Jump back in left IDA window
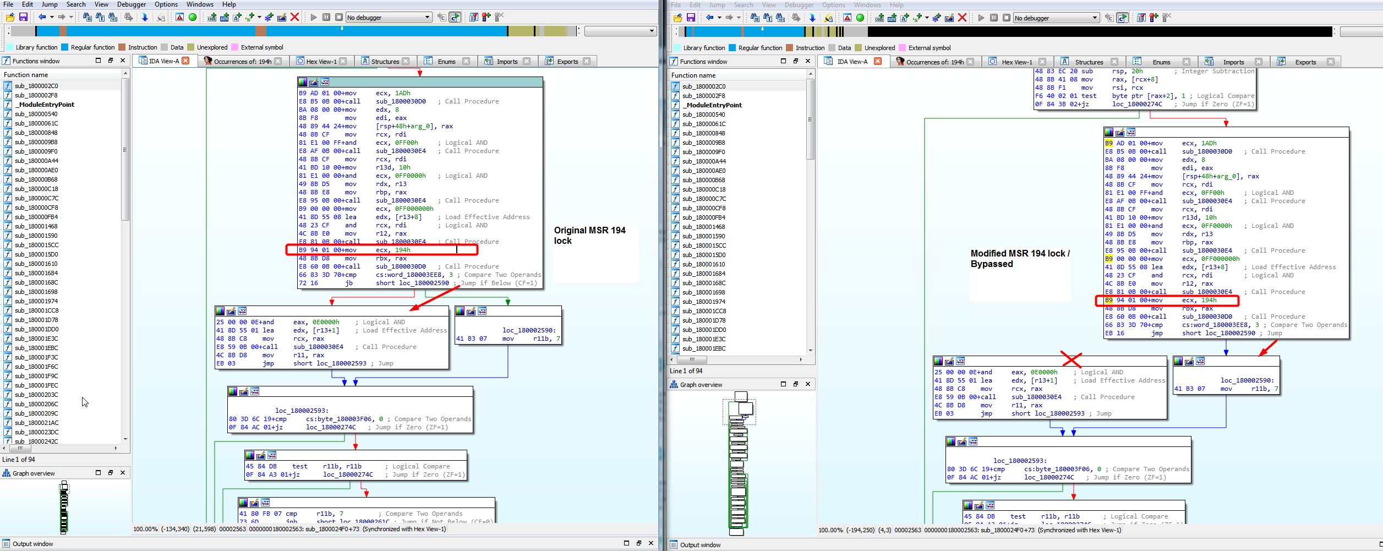Viewport: 1383px width, 551px height. click(42, 17)
